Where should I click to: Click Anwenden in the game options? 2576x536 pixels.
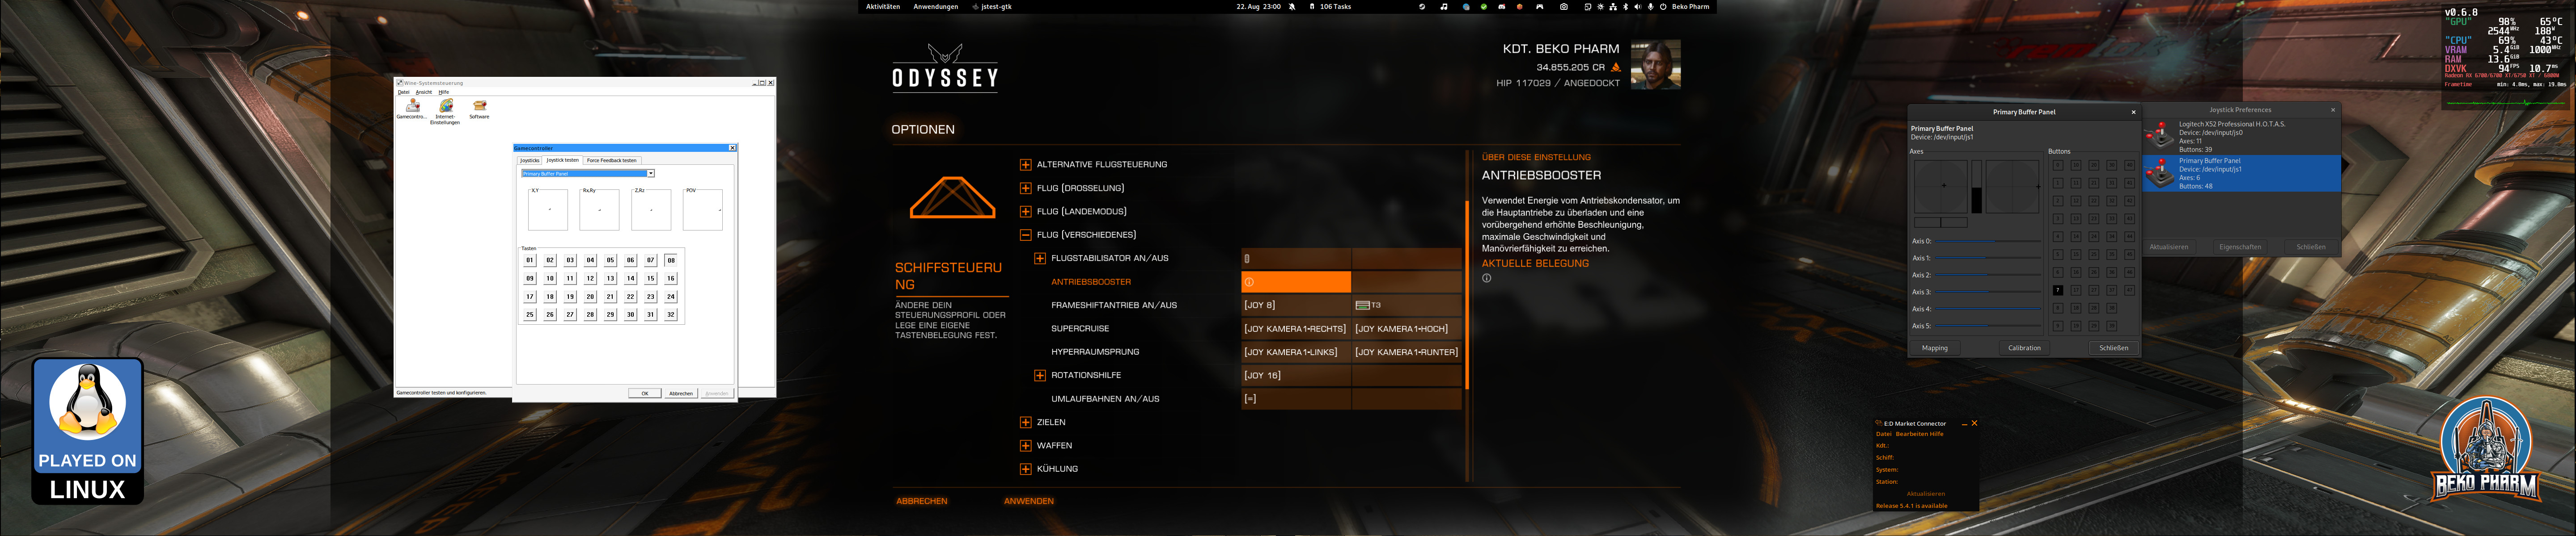pos(1029,501)
